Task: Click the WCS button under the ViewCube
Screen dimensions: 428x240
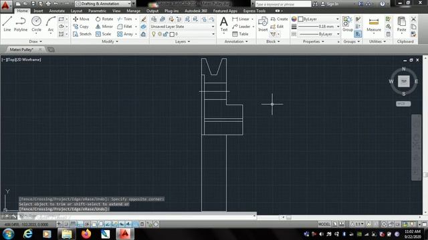Action: point(403,104)
